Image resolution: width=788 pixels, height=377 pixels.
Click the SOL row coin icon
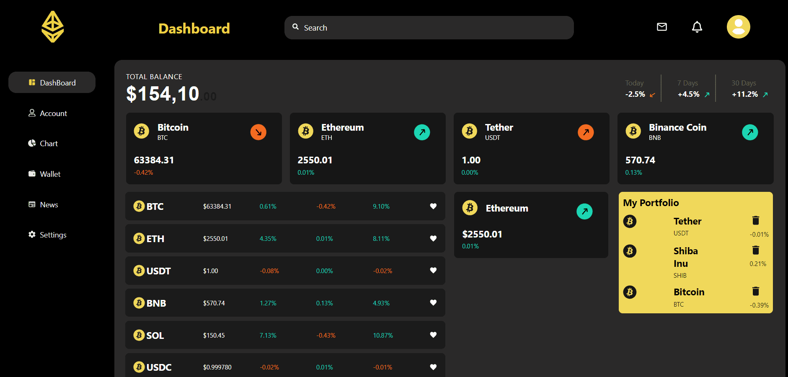coord(139,335)
